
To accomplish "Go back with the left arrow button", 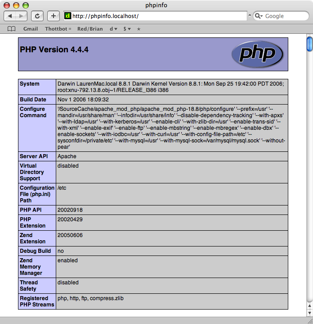I will pos(10,16).
